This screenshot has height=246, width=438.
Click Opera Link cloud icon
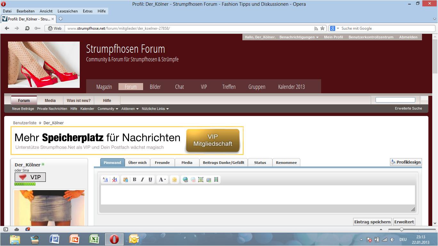(17, 229)
